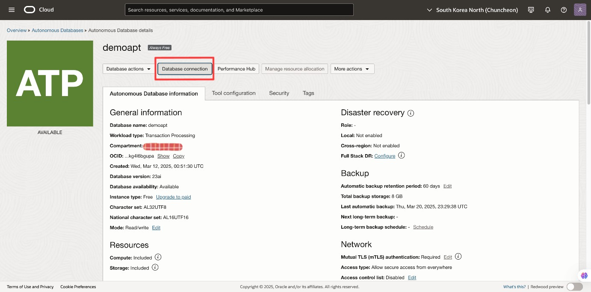Screen dimensions: 591x292
Task: Open the hamburger navigation menu
Action: [x=12, y=10]
